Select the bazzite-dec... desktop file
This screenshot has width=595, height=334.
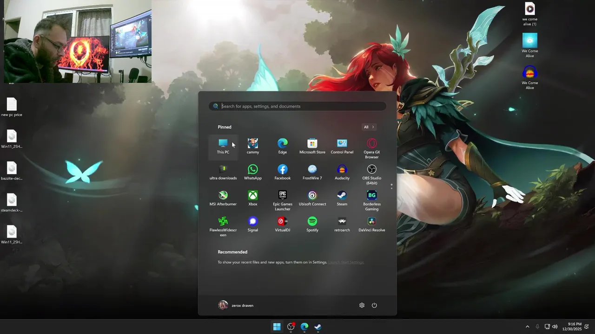point(12,171)
